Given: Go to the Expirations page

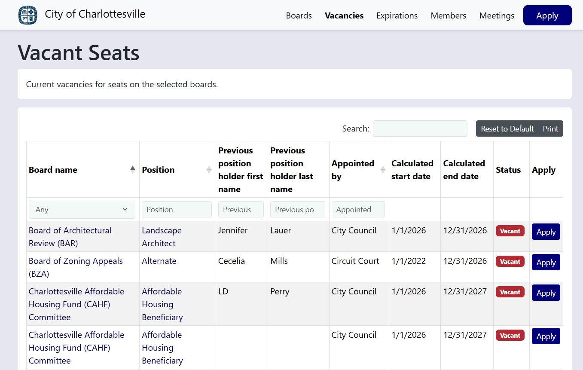Looking at the screenshot, I should [397, 15].
